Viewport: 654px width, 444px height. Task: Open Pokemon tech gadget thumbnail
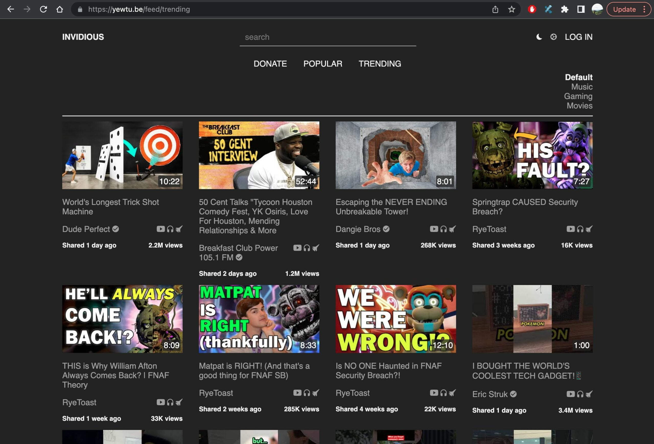point(532,319)
